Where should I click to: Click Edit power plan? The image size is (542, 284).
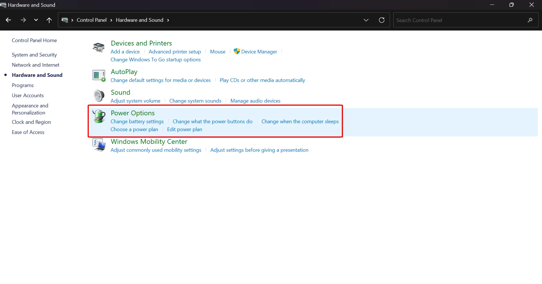tap(185, 129)
